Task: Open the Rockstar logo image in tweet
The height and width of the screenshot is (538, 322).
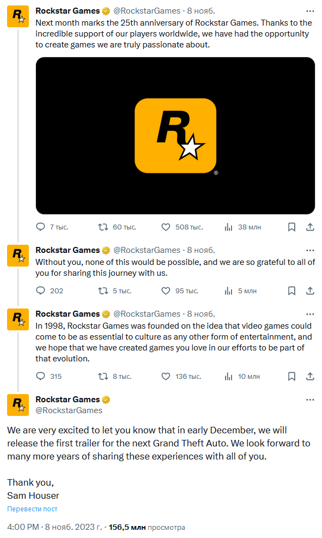Action: click(175, 136)
